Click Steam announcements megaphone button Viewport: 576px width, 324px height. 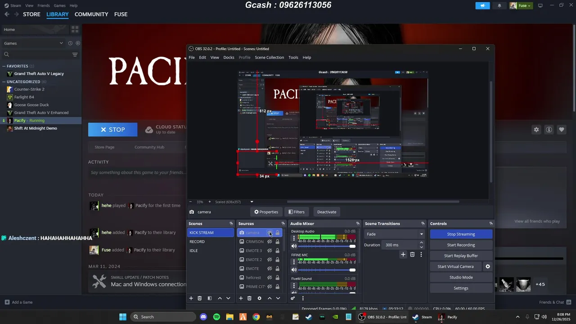coord(482,5)
